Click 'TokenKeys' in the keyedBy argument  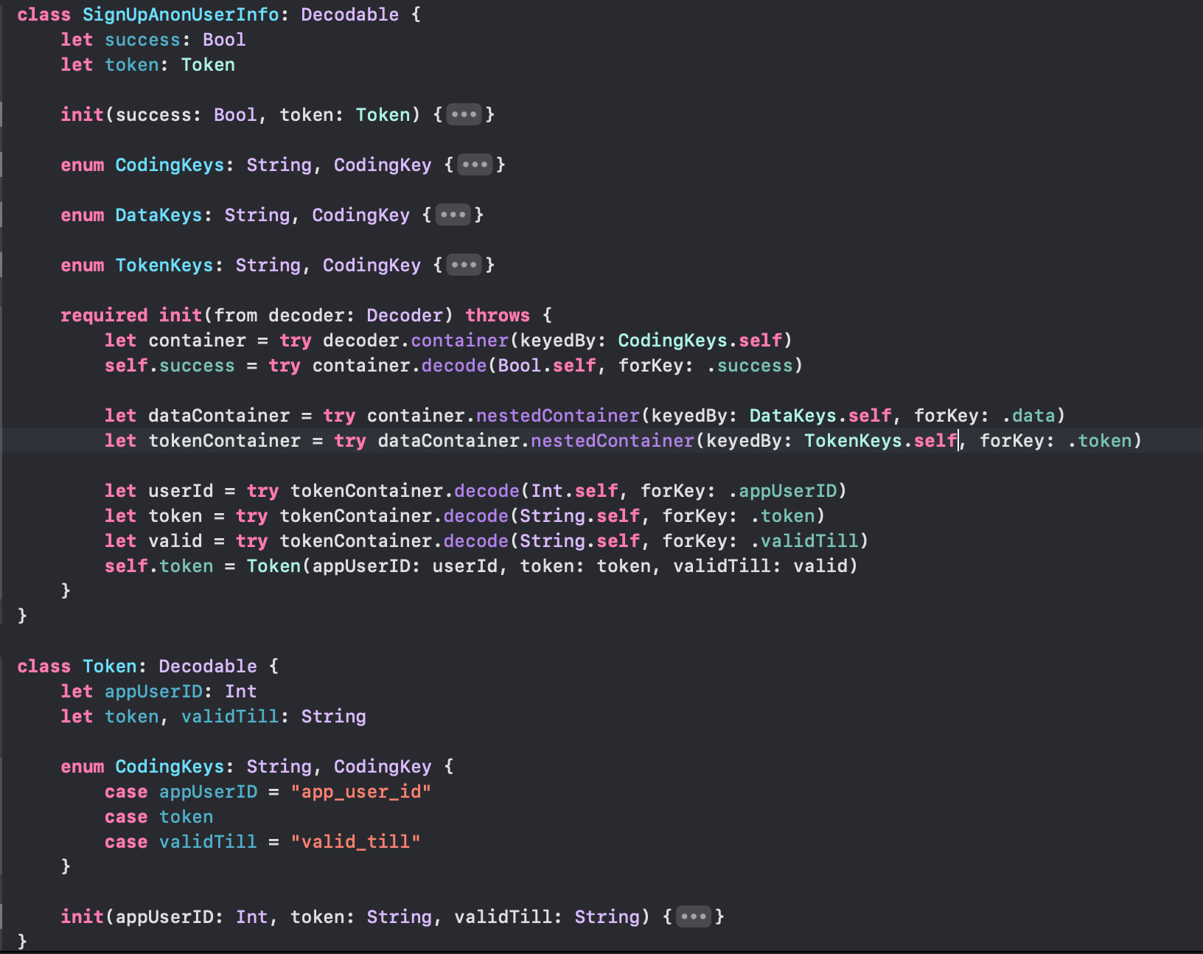[853, 441]
